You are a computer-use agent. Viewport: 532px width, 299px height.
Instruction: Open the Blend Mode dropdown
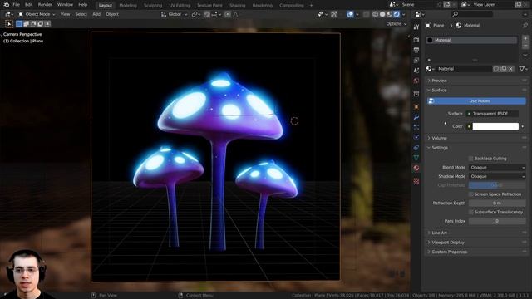pos(497,168)
